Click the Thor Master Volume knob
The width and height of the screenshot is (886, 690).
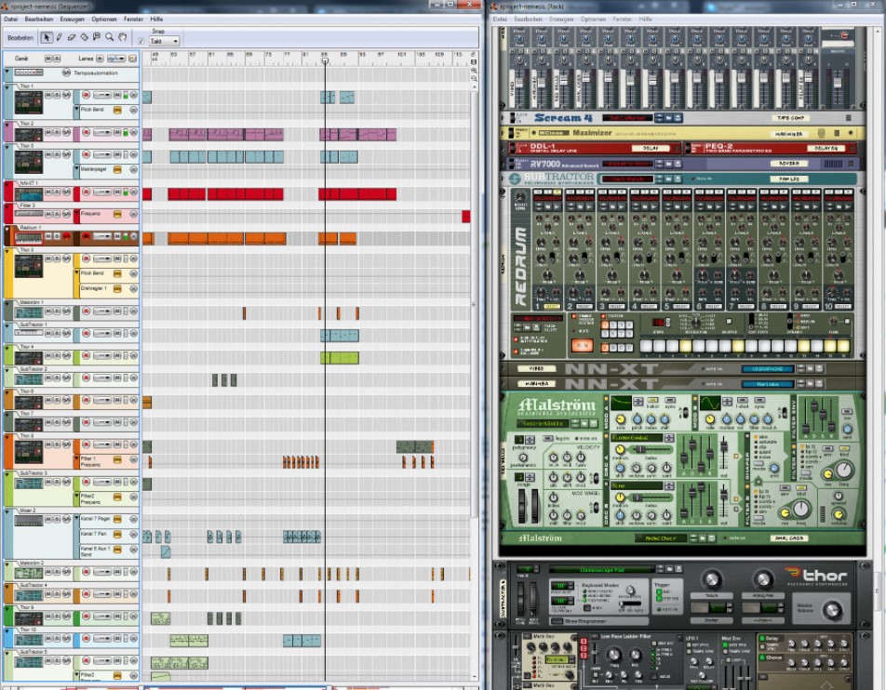(x=832, y=610)
